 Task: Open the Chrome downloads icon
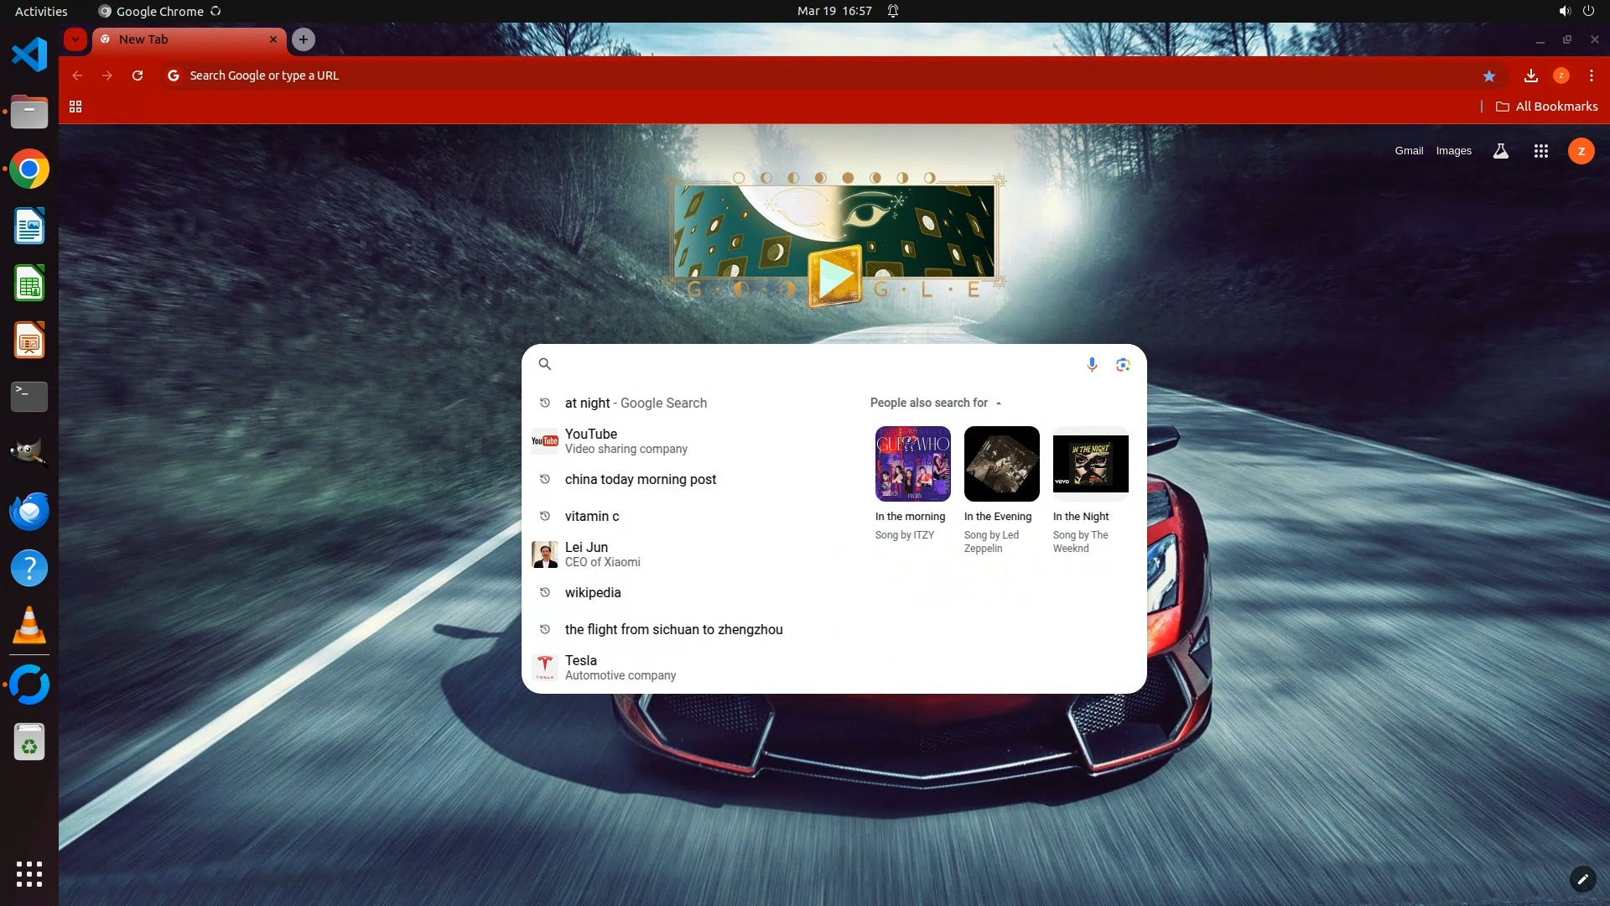point(1531,75)
